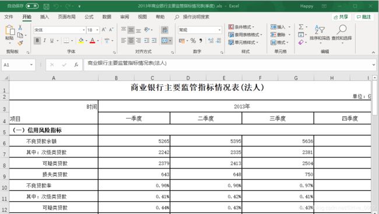
Task: Click the AutoSum sigma icon
Action: (301, 27)
